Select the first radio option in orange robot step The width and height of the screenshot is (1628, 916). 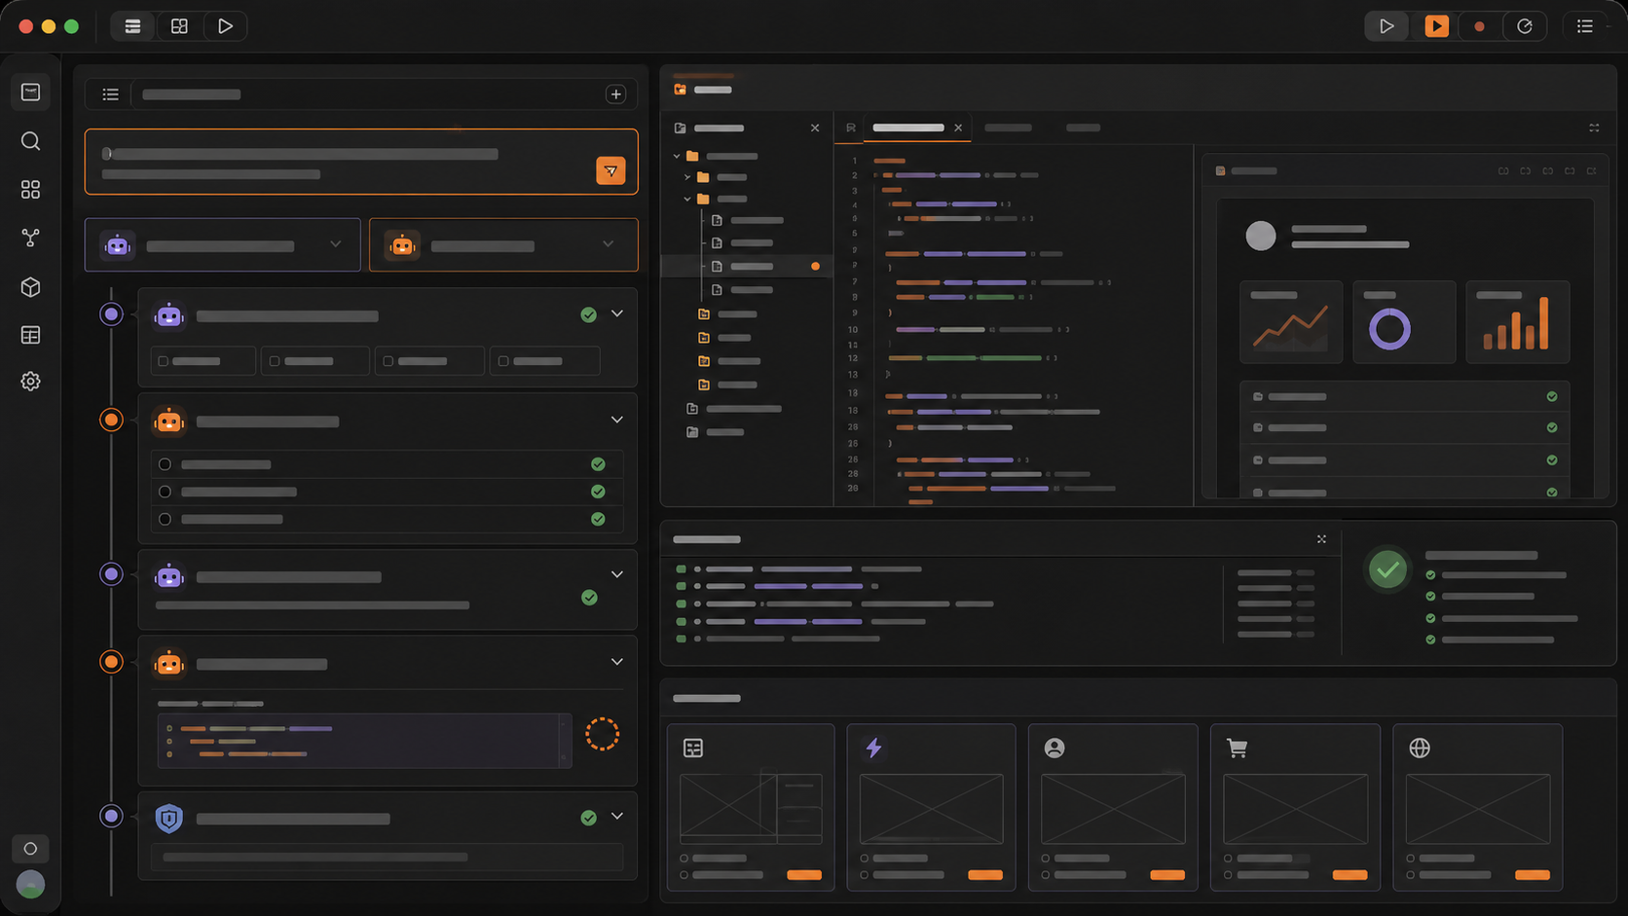click(165, 464)
